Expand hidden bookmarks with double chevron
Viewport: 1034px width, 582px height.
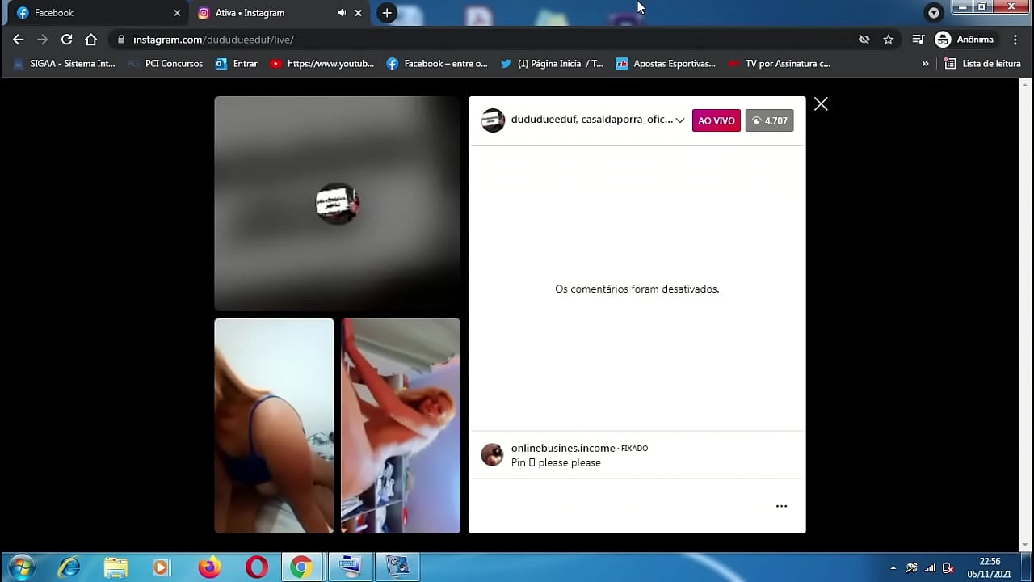point(925,64)
